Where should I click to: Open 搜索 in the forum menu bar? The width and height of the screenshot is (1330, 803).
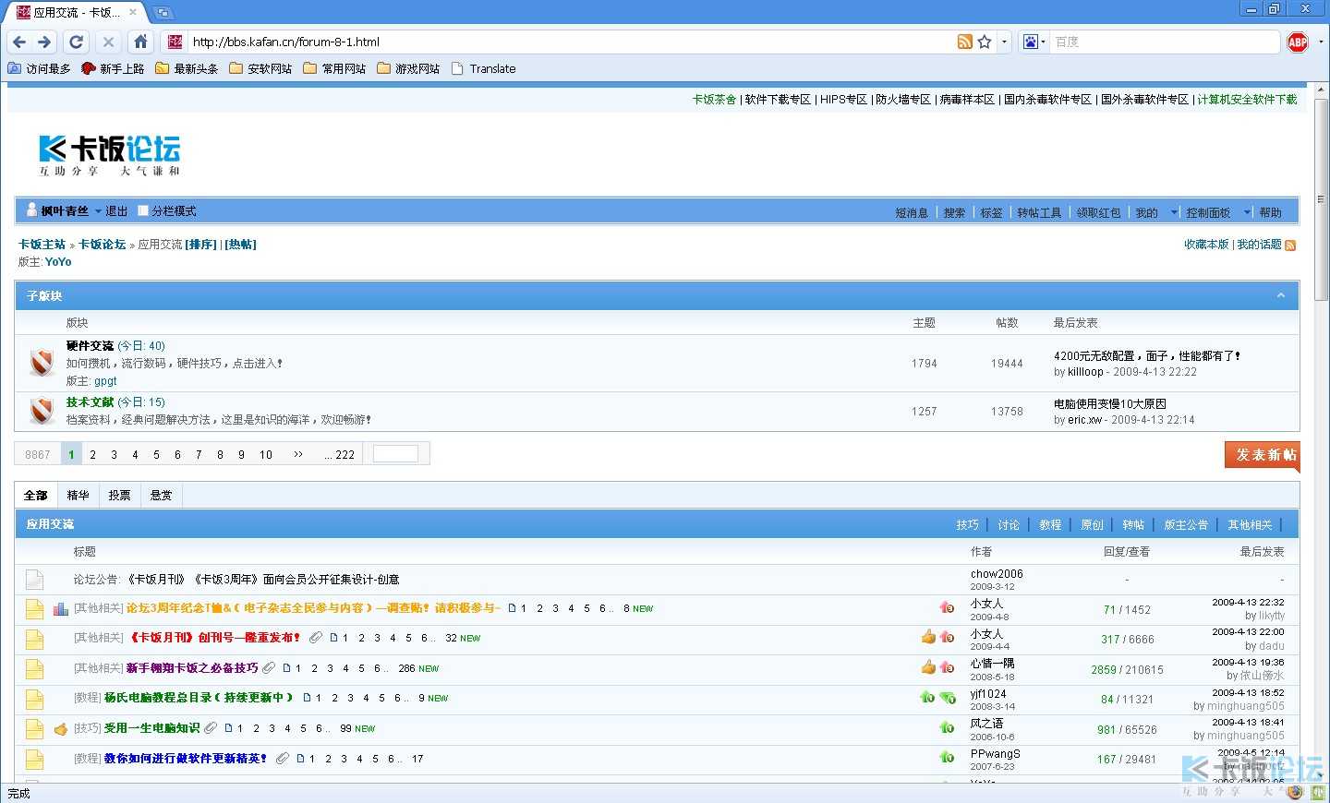[954, 212]
